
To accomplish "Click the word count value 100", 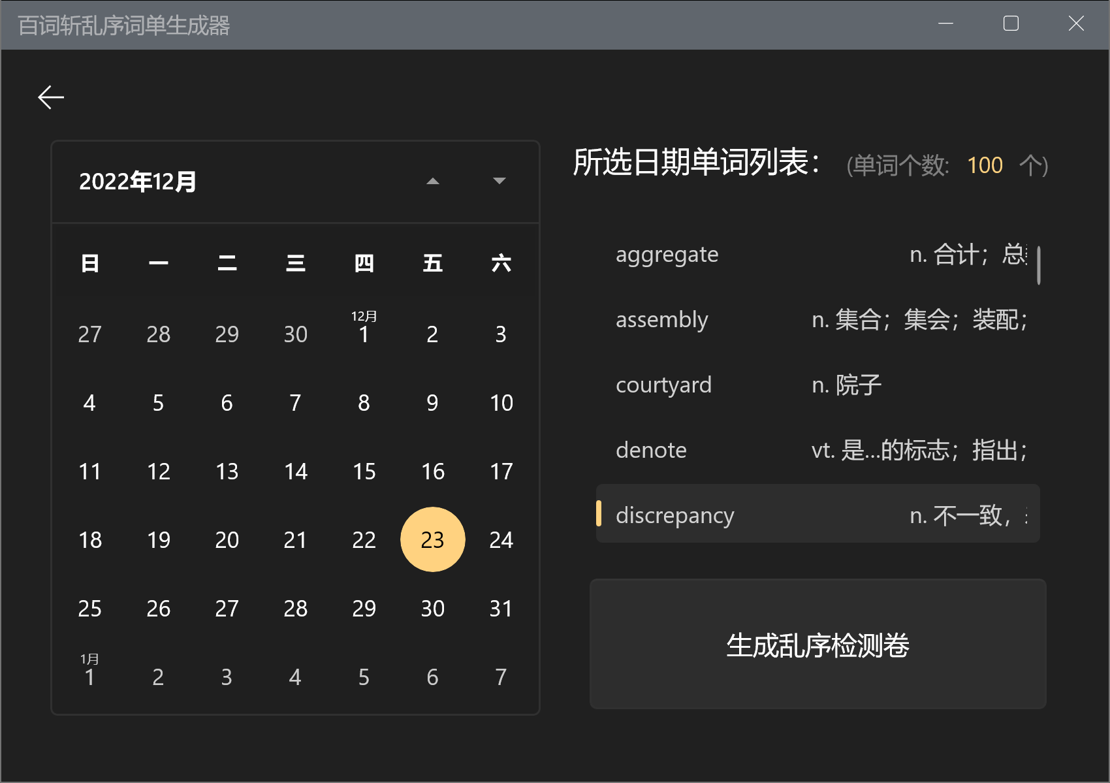I will (x=985, y=165).
